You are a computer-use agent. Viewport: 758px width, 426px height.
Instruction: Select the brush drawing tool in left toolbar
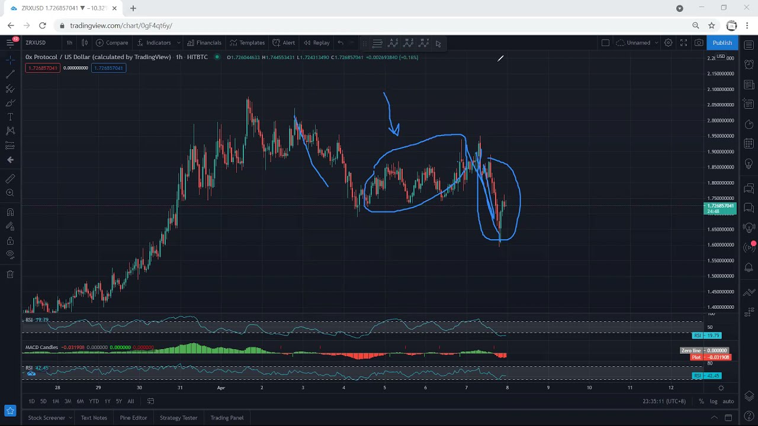tap(10, 103)
